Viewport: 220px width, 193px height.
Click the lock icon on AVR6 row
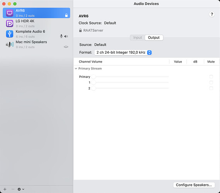(66, 15)
